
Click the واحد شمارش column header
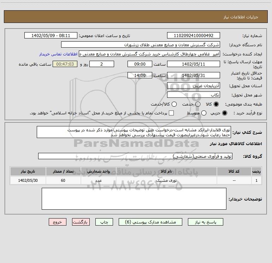[x=98, y=171]
